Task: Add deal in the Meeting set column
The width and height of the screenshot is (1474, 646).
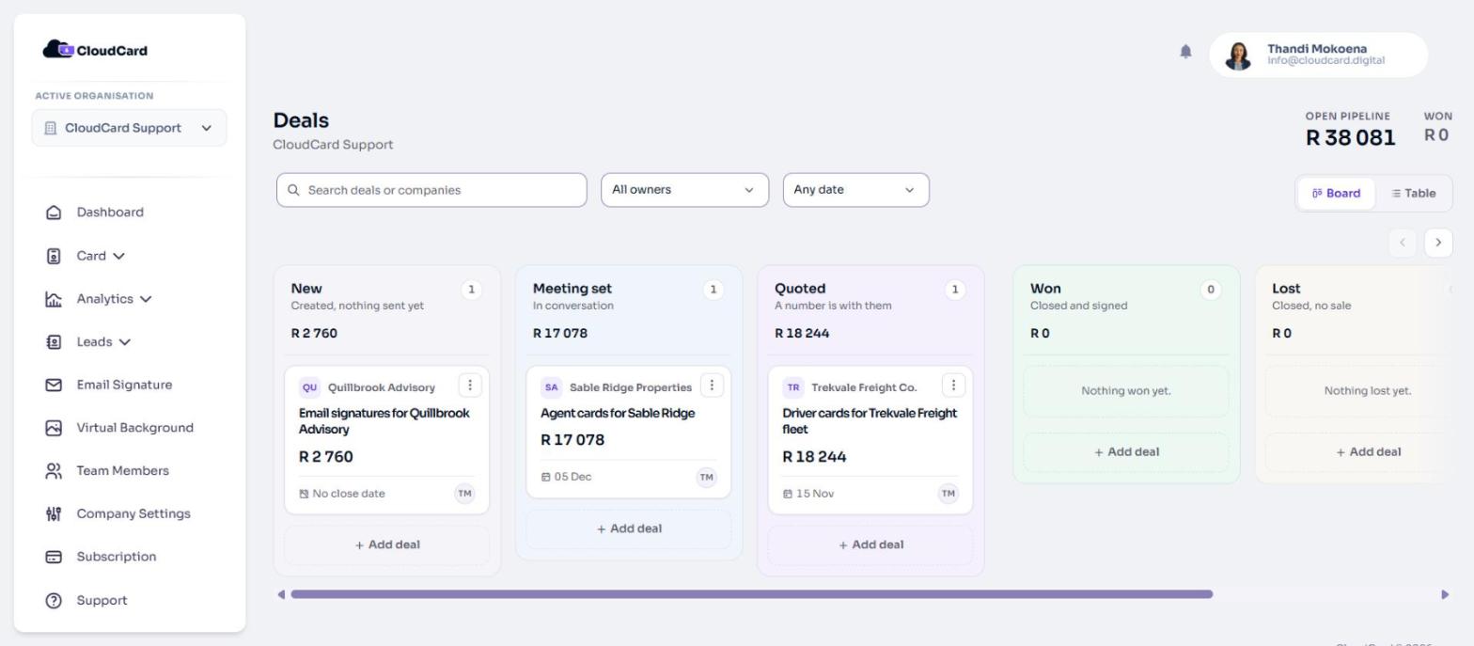Action: tap(629, 529)
